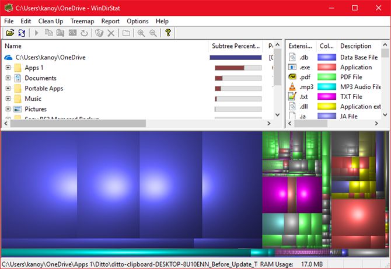
Task: Expand the Pictures folder tree node
Action: coord(8,109)
